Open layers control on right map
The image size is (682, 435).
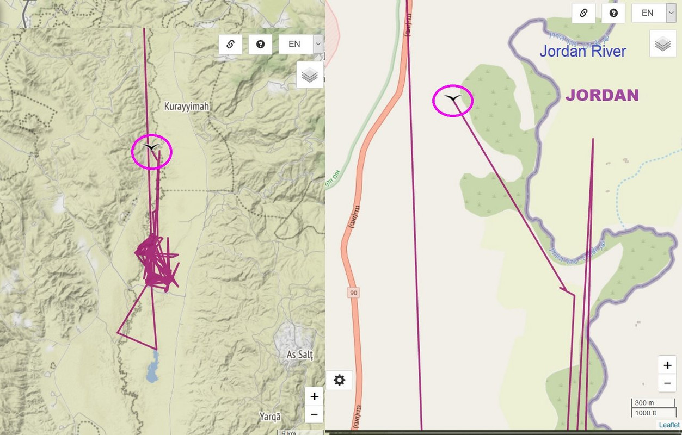pos(663,43)
